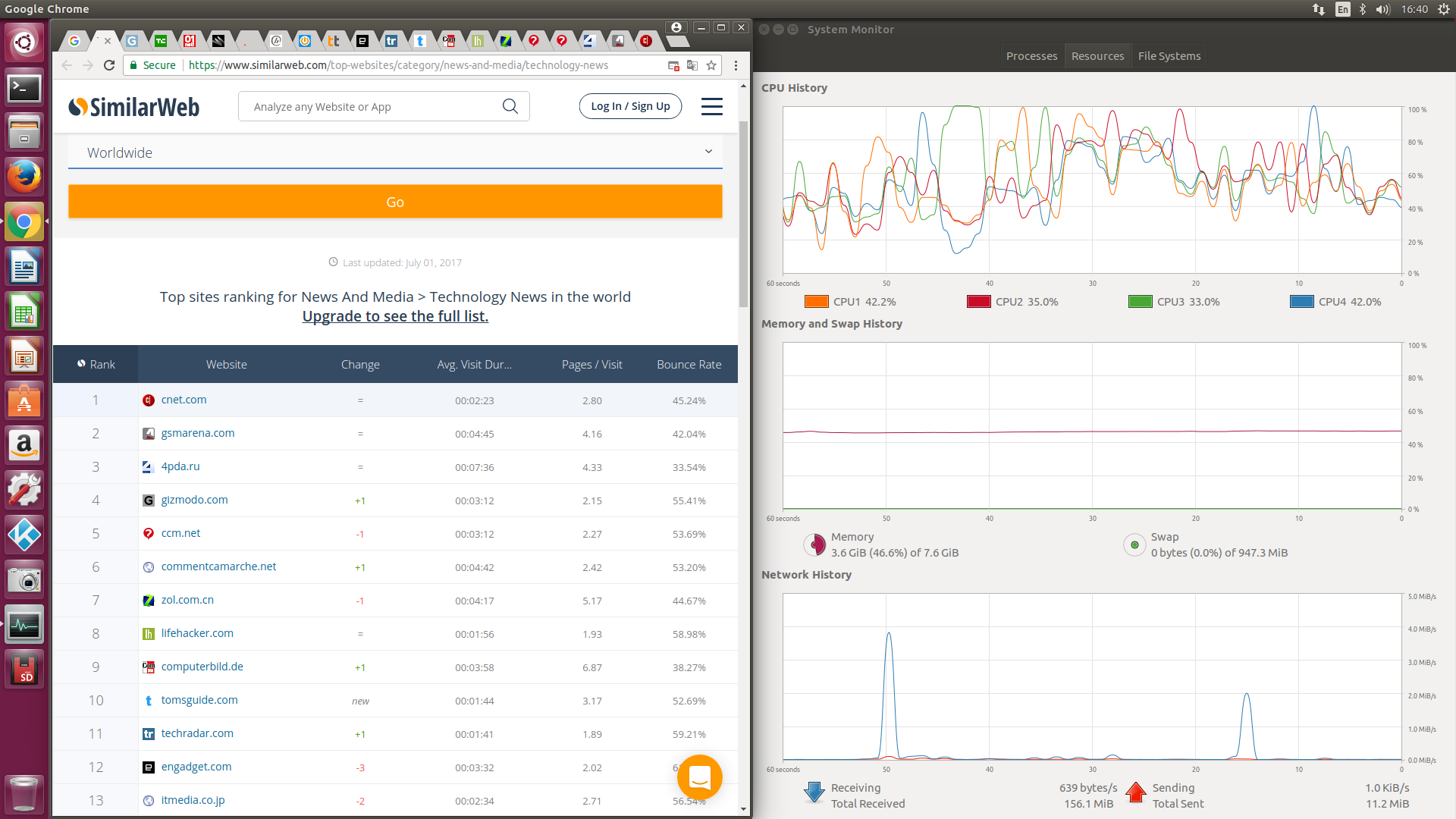
Task: Click the blocked popup icon in address bar
Action: point(673,65)
